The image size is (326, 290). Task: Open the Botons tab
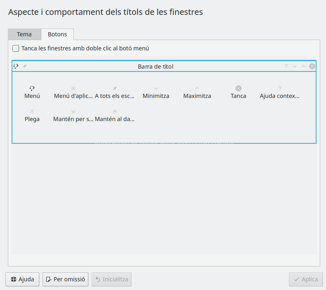pyautogui.click(x=57, y=34)
